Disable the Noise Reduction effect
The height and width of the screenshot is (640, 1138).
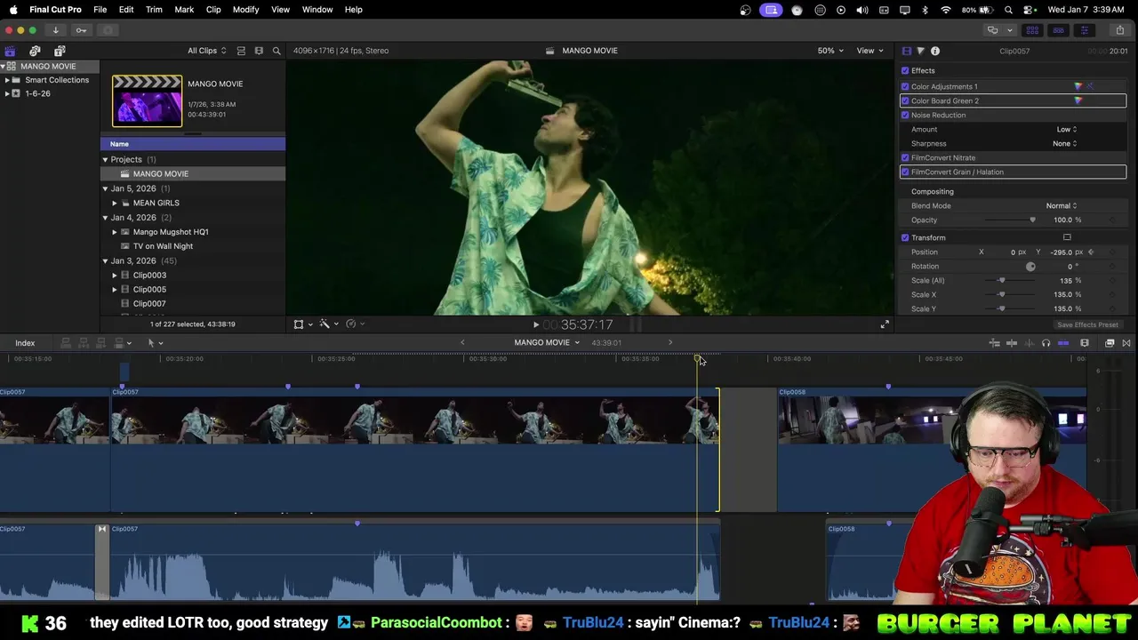click(x=905, y=115)
